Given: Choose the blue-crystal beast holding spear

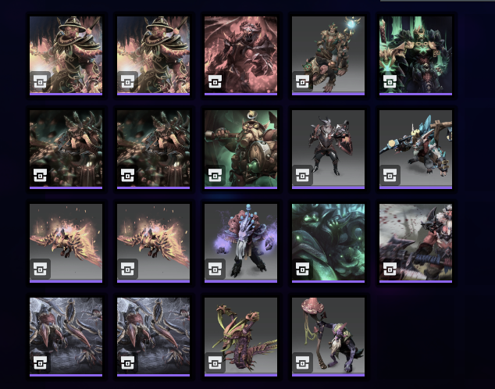Looking at the screenshot, I should coord(416,149).
